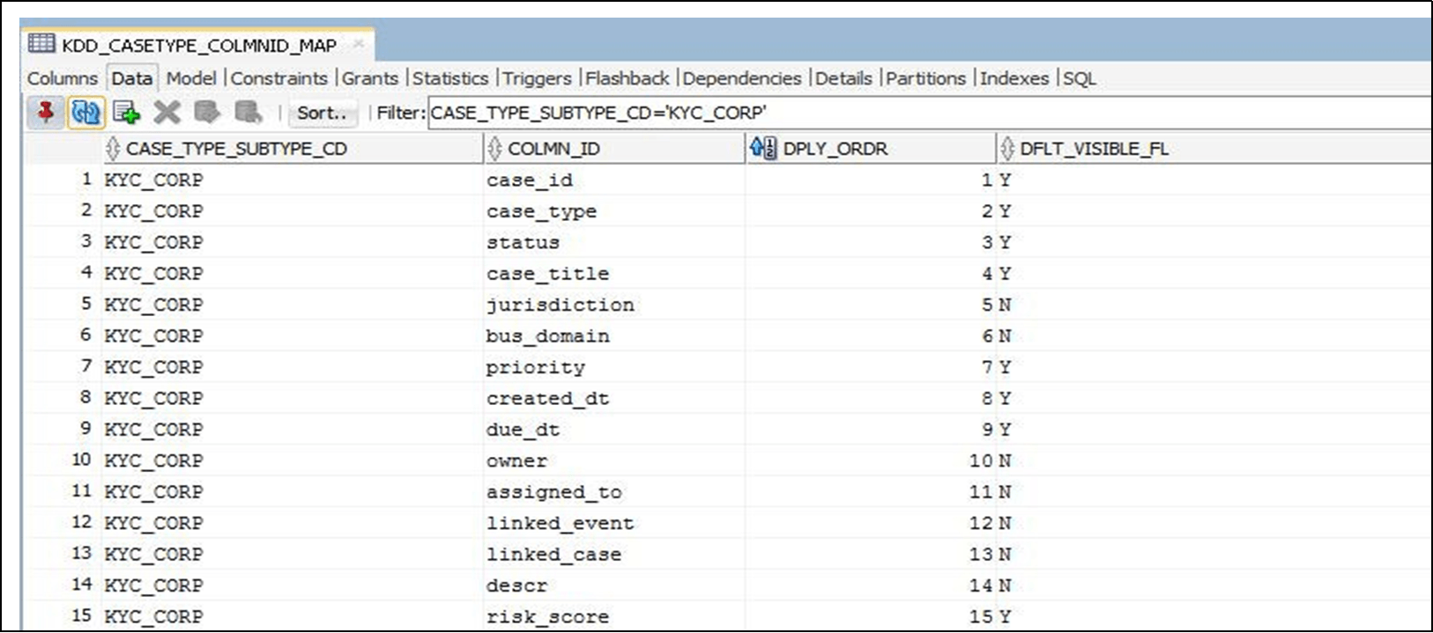1433x633 pixels.
Task: Select the linked_event cell
Action: pyautogui.click(x=614, y=523)
